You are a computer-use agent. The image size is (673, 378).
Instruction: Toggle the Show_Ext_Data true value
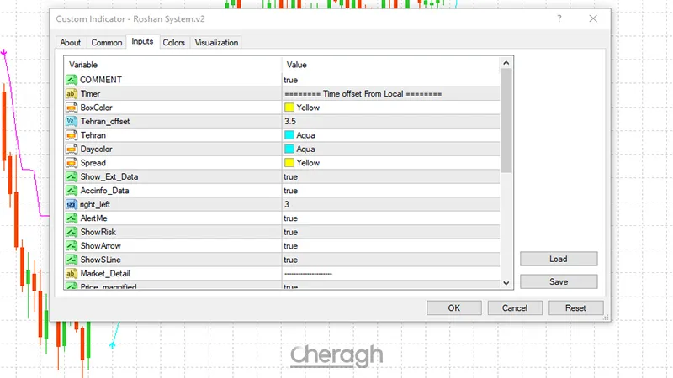tap(291, 176)
